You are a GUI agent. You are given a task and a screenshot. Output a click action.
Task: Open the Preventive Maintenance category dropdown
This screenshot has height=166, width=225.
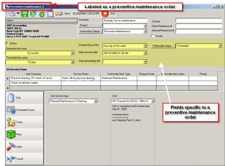(145, 31)
